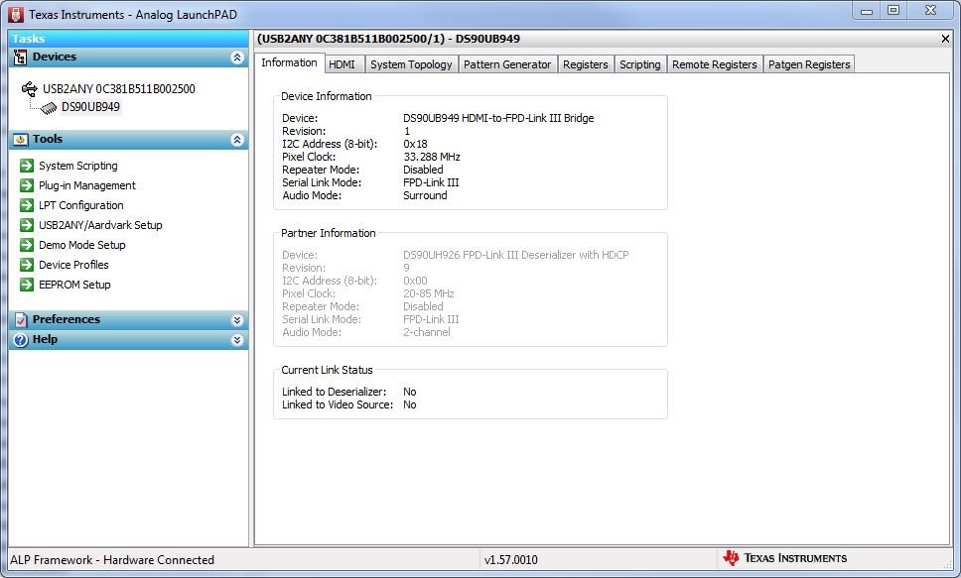Select DS90UB949 device in tree
961x578 pixels.
coord(90,106)
